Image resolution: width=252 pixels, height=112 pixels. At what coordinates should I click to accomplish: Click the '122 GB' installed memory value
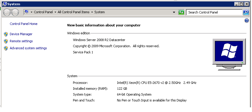click(122, 89)
